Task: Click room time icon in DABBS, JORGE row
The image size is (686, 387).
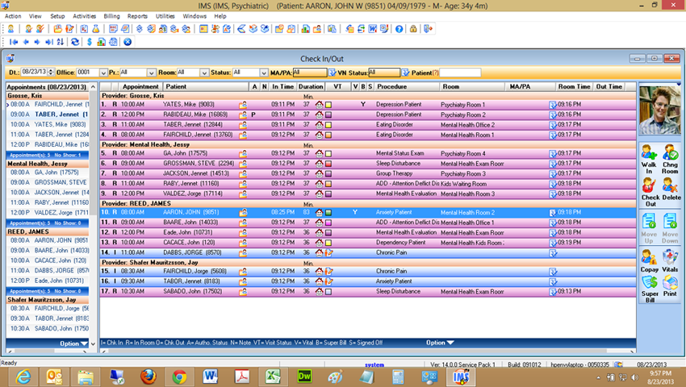Action: (x=553, y=252)
